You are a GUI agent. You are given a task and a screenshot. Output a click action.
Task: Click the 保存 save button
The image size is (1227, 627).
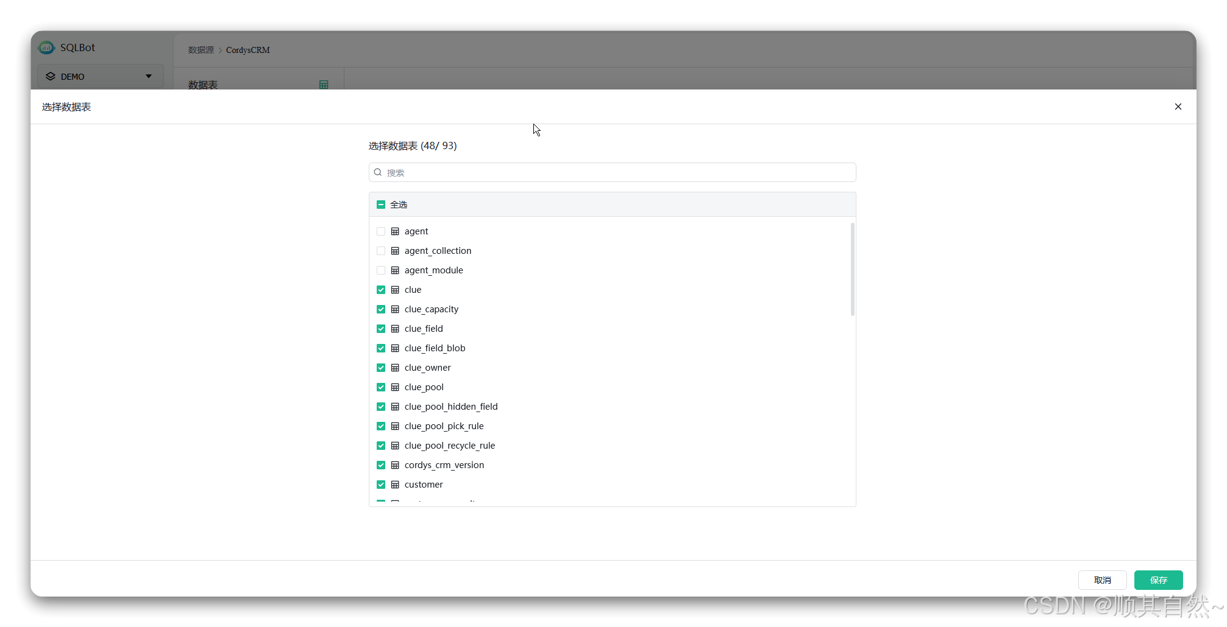click(1158, 580)
